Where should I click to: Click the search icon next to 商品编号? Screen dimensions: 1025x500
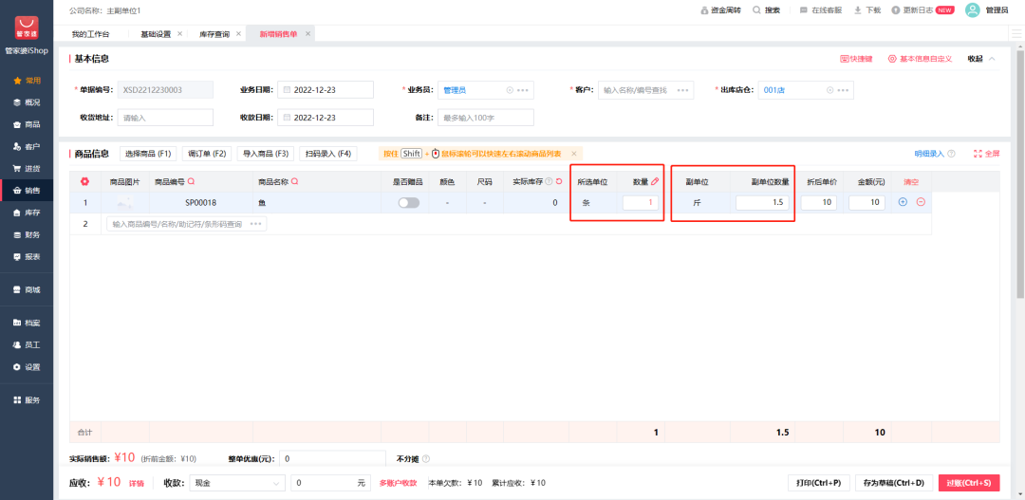pyautogui.click(x=191, y=182)
